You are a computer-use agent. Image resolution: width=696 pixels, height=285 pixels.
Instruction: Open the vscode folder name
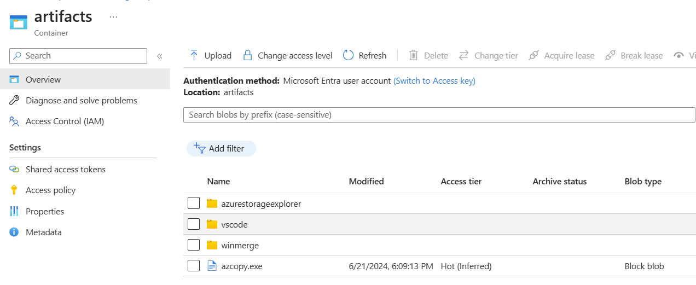[235, 225]
